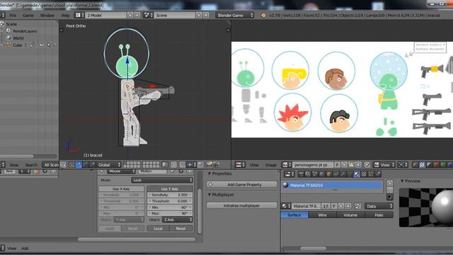Select the Volume material type
The width and height of the screenshot is (453, 255).
(x=350, y=215)
